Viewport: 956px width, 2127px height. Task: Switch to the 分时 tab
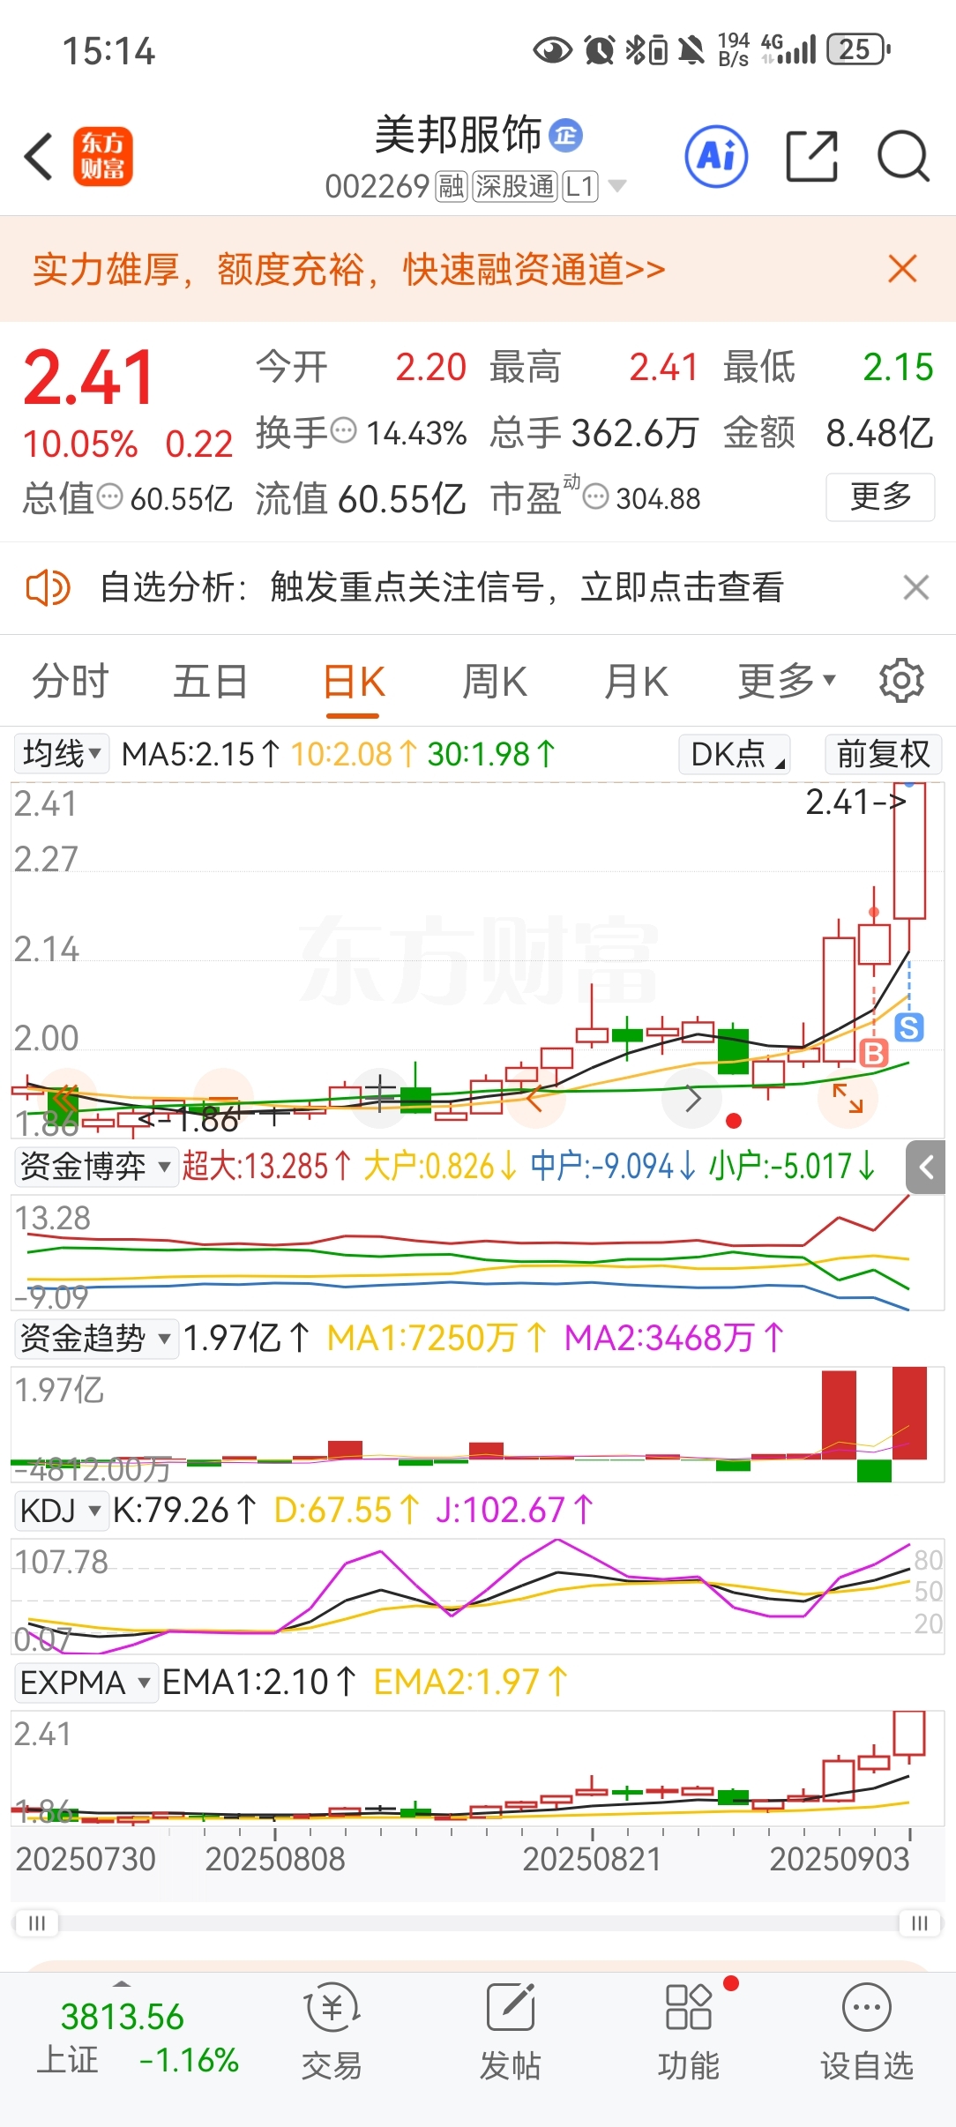71,682
